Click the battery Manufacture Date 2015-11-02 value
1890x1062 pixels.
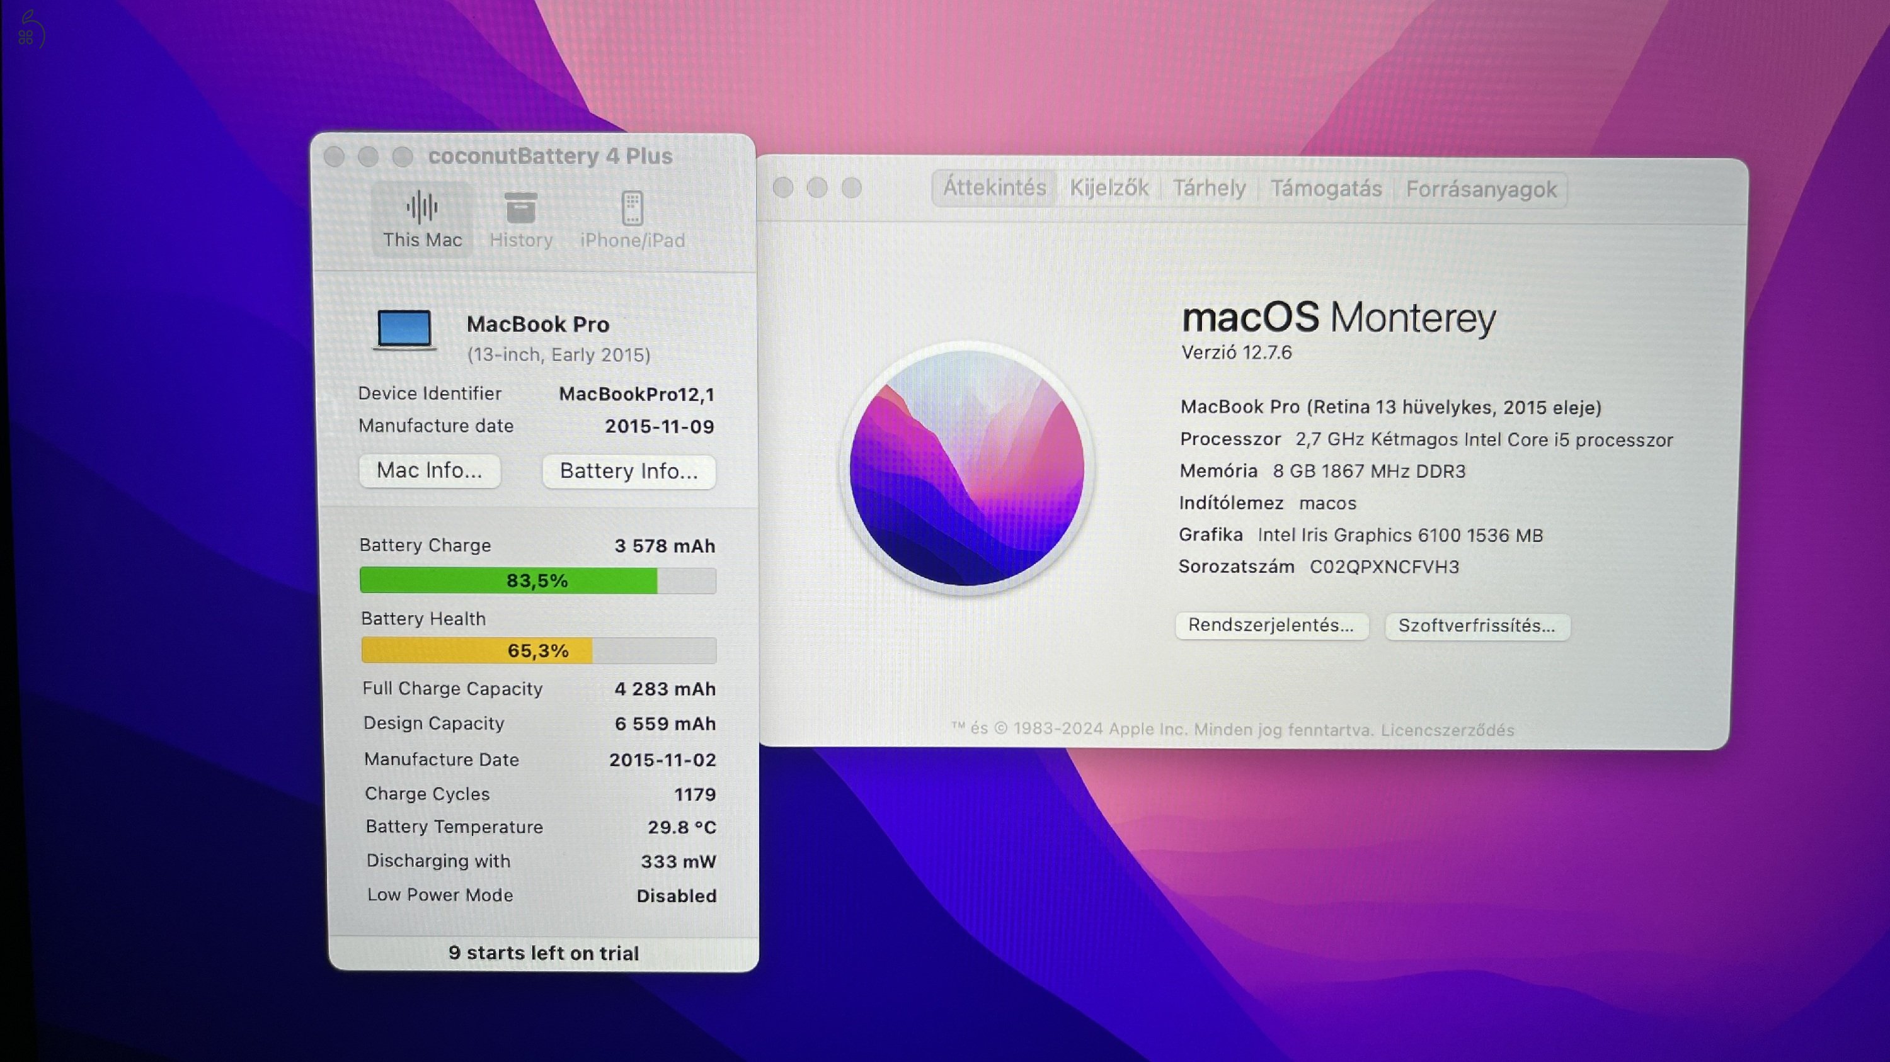663,760
